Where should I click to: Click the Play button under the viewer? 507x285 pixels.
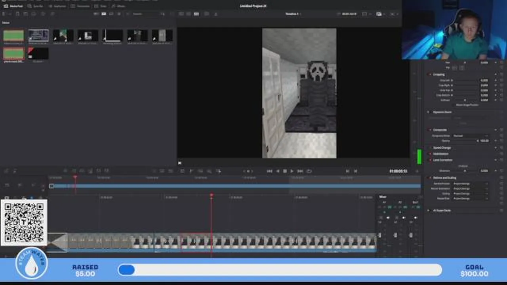click(x=292, y=171)
